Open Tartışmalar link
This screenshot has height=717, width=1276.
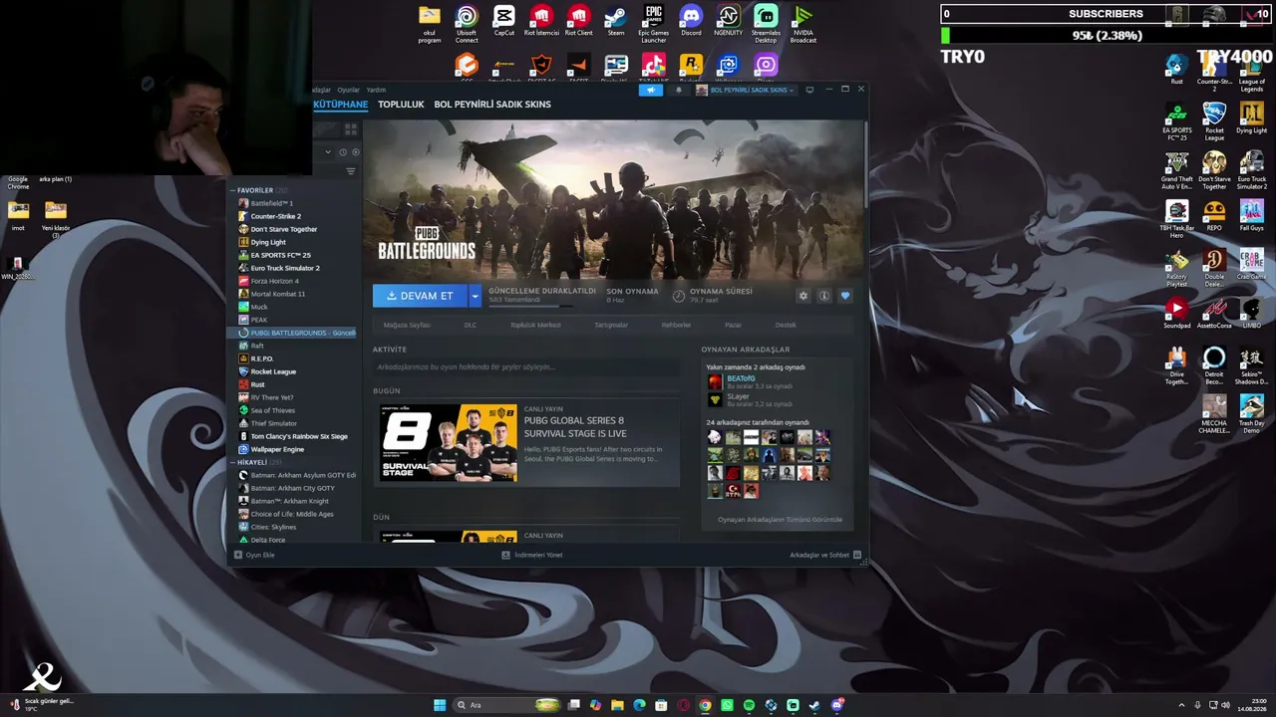point(611,325)
